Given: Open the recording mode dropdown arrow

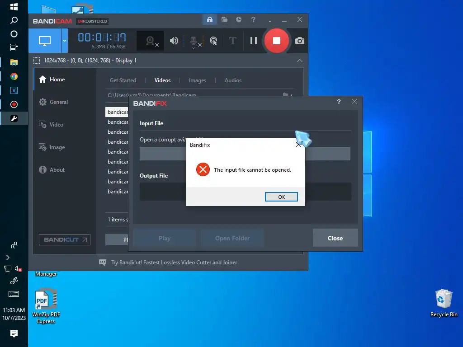Looking at the screenshot, I should click(64, 41).
